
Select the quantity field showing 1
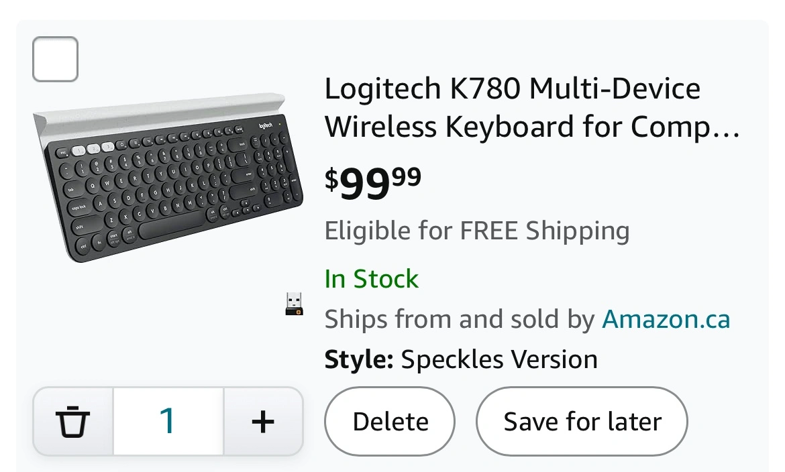click(168, 422)
